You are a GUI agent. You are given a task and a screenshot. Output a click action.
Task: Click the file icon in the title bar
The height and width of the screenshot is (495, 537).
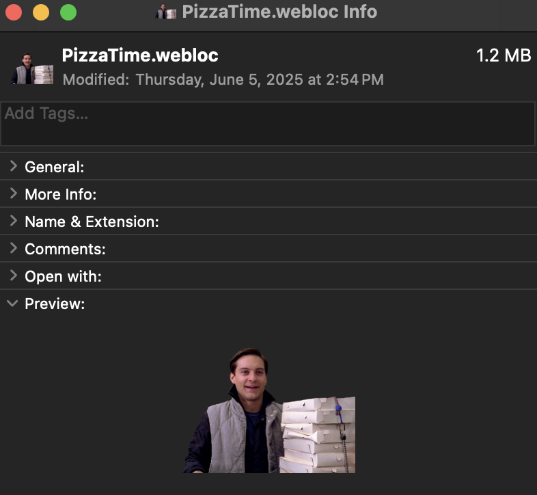click(166, 12)
